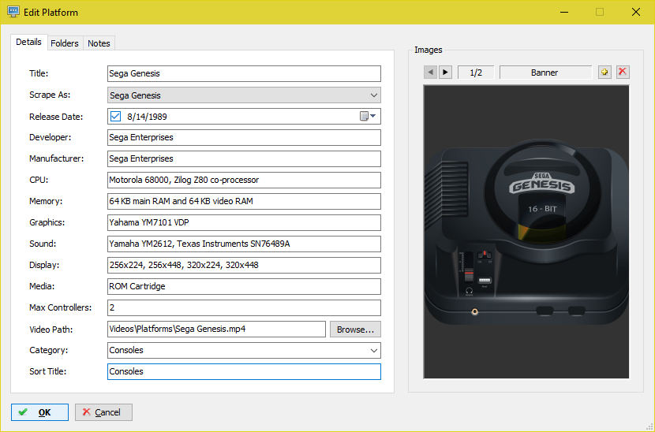This screenshot has height=432, width=655.
Task: Click the Max Controllers field
Action: point(244,307)
